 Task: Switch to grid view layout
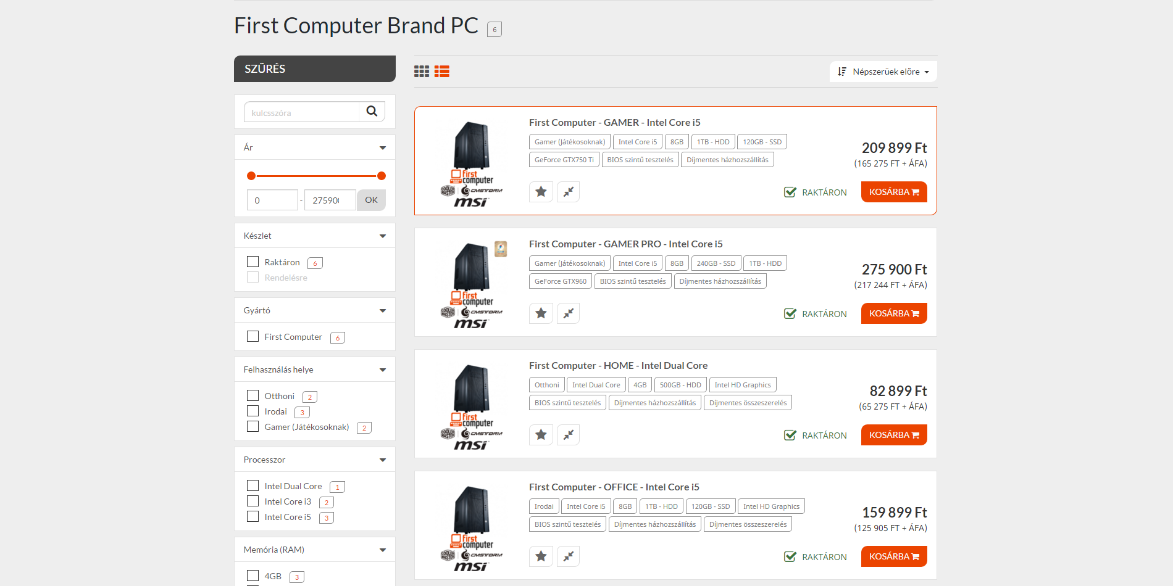(422, 72)
